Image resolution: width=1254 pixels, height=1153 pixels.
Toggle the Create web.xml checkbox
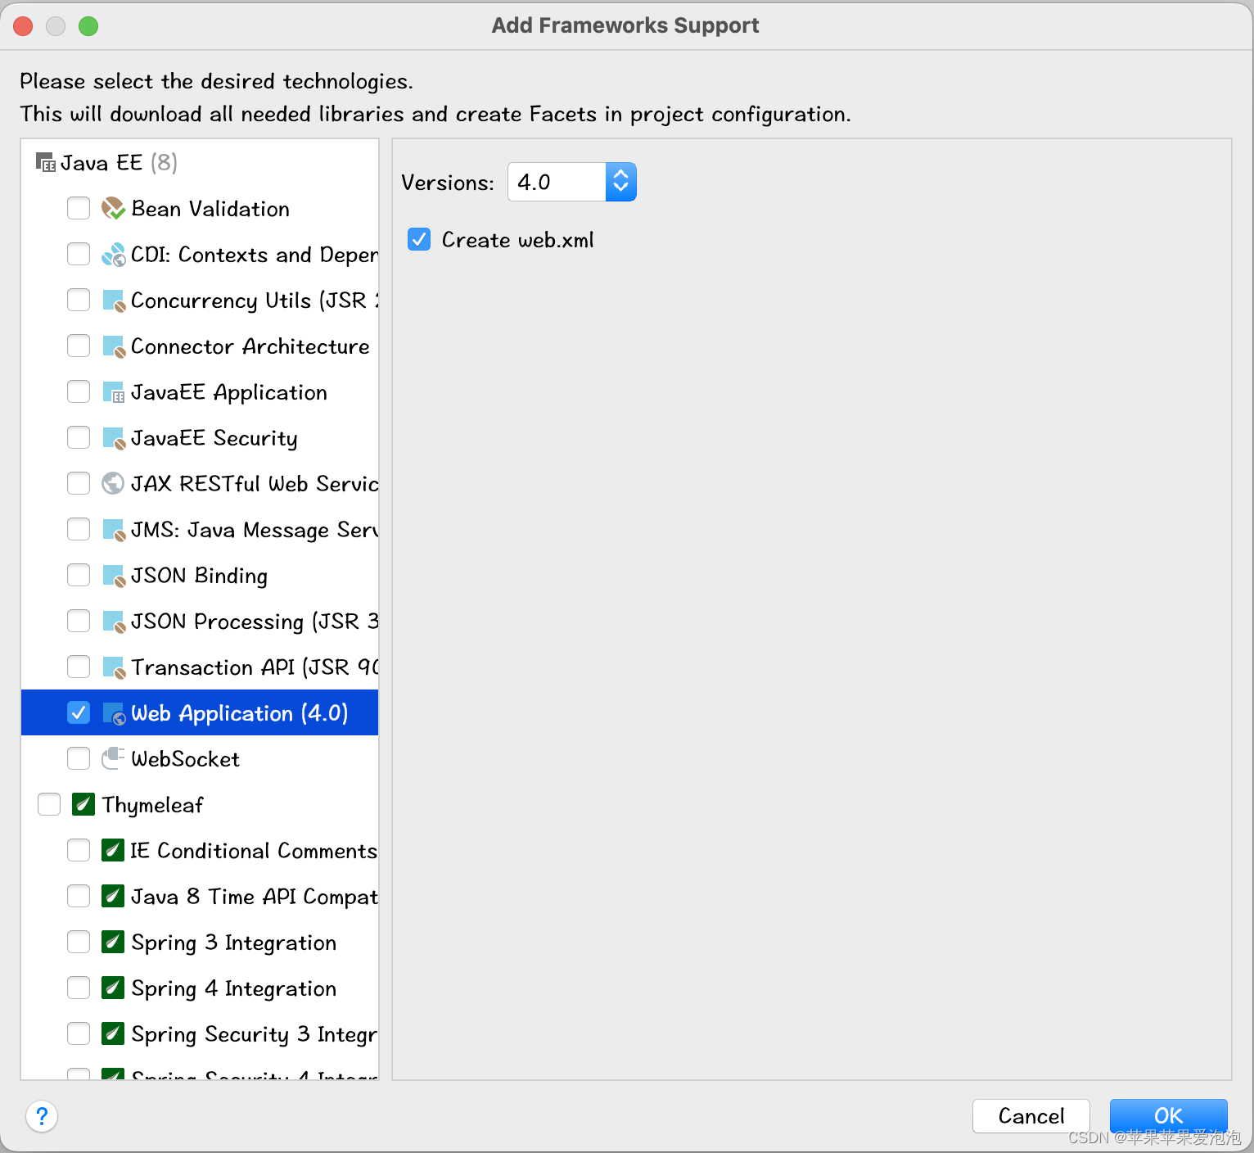pyautogui.click(x=419, y=239)
